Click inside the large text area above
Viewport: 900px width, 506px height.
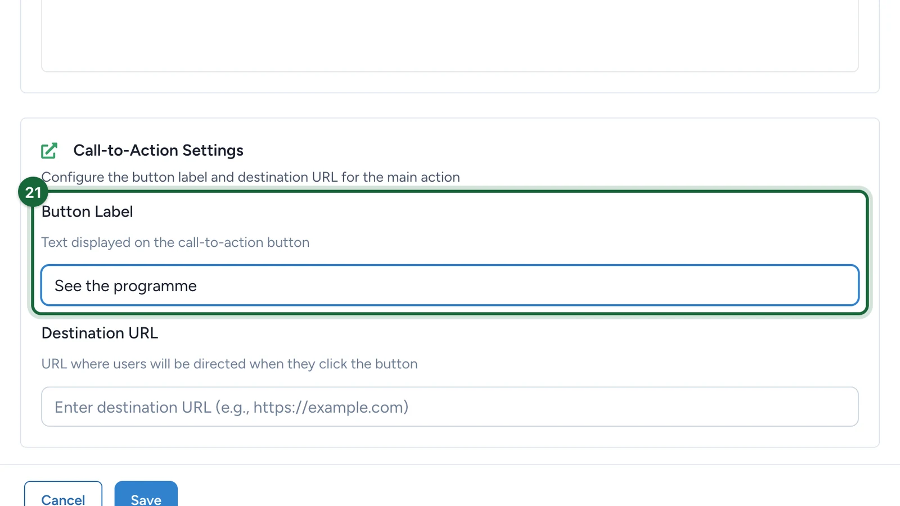coord(450,34)
